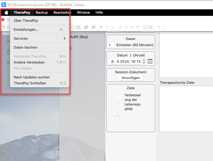Choose Daten löschen in the menu

point(40,47)
